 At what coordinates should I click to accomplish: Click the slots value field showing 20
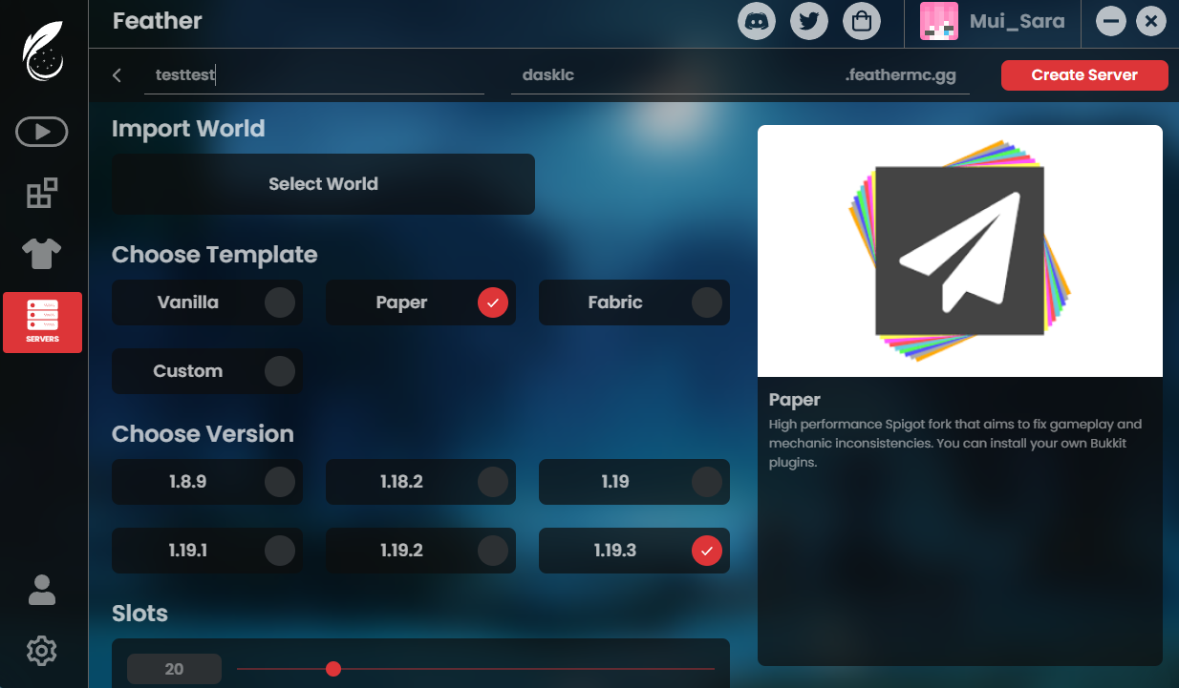[x=174, y=669]
